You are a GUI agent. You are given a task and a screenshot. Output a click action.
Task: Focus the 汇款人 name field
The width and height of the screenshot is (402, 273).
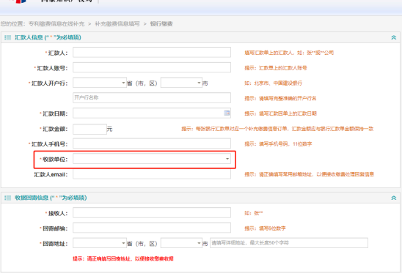pyautogui.click(x=152, y=52)
